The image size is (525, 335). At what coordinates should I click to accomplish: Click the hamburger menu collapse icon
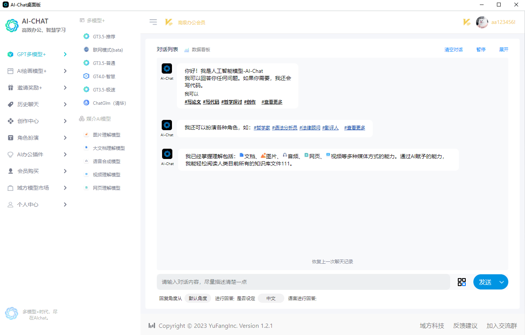pyautogui.click(x=153, y=22)
